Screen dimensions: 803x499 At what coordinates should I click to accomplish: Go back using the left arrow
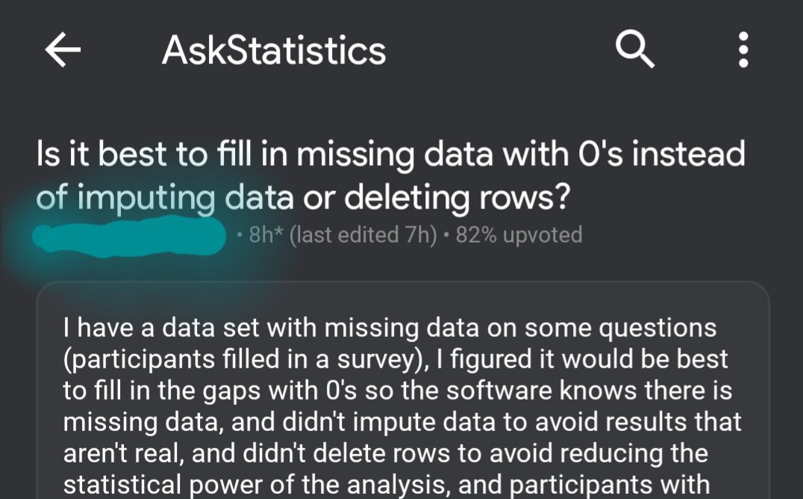coord(63,50)
